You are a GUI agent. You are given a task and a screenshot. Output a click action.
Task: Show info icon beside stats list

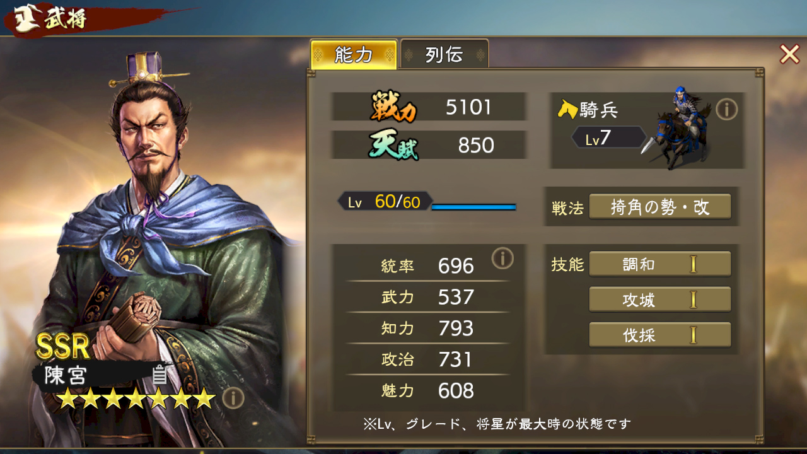502,258
